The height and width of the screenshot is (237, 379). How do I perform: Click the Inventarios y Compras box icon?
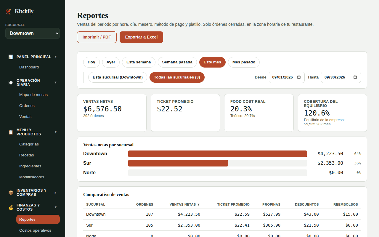(11, 193)
